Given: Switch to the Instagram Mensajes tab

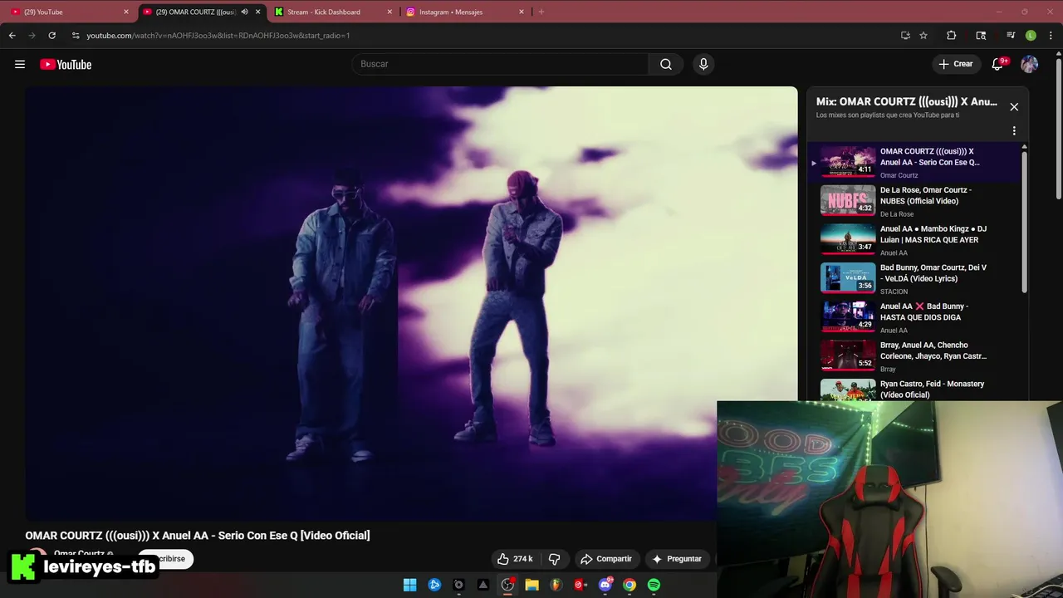Looking at the screenshot, I should point(465,12).
